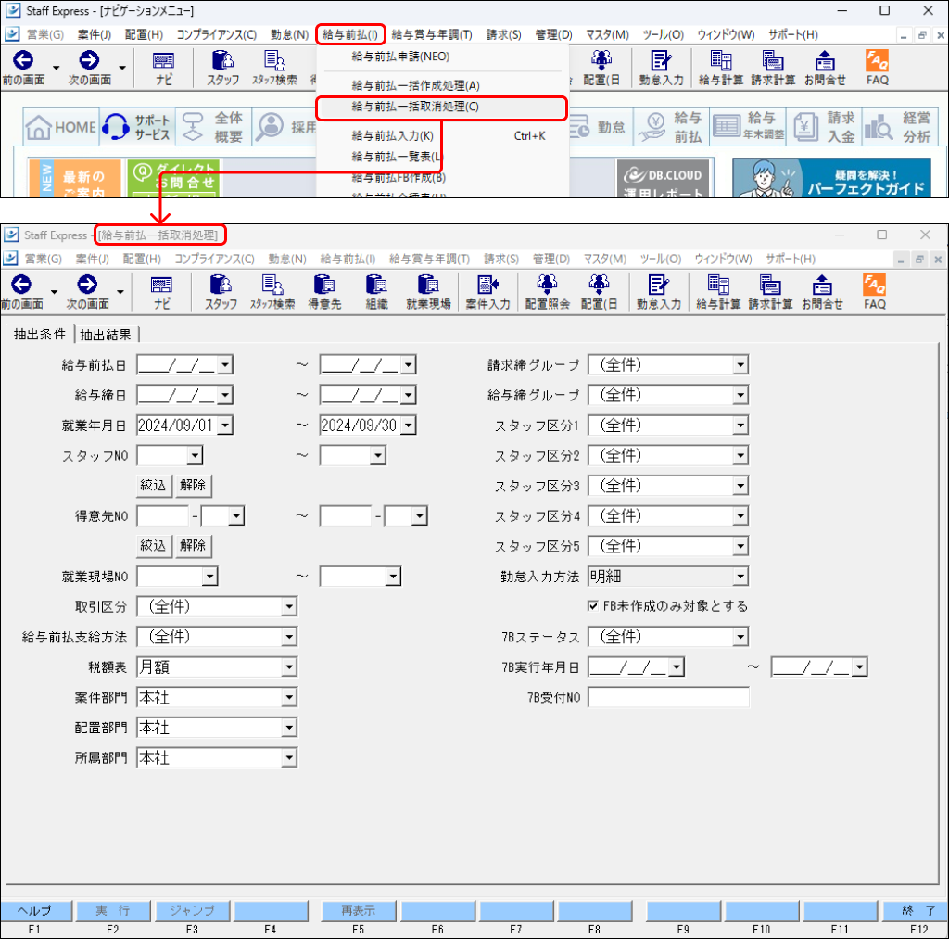The image size is (949, 939).
Task: Open 組織 toolbar icon
Action: click(376, 292)
